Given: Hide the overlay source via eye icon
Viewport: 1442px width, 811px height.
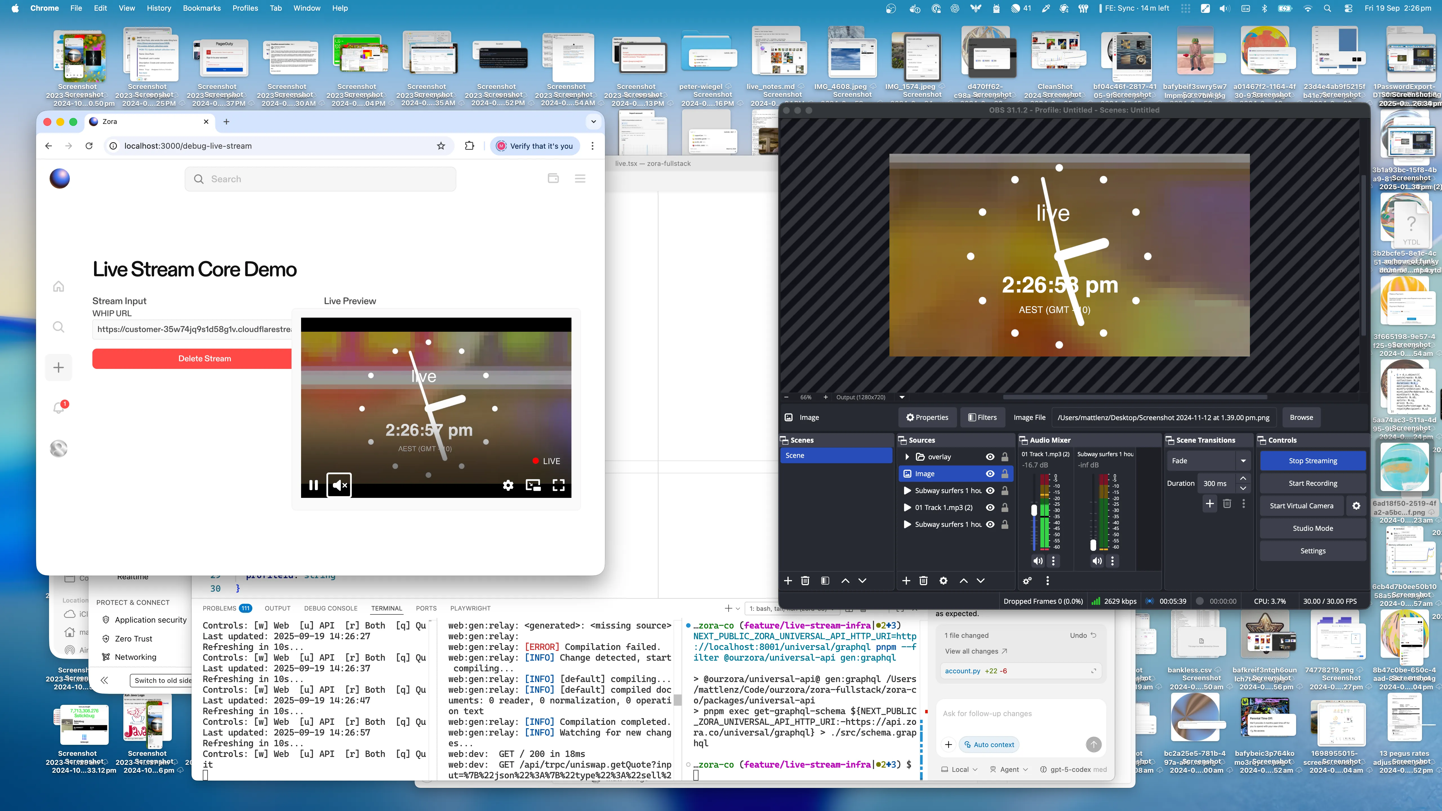Looking at the screenshot, I should pyautogui.click(x=990, y=457).
